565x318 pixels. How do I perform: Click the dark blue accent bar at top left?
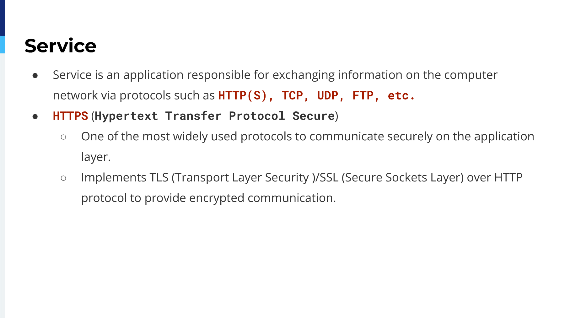[3, 18]
